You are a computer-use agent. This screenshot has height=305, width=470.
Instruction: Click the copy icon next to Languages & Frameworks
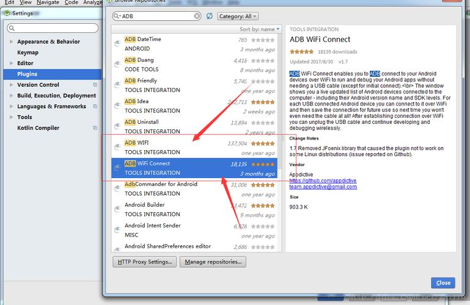[95, 106]
